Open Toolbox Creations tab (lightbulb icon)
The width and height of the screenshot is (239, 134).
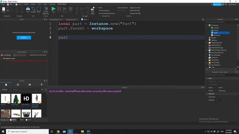click(x=41, y=84)
